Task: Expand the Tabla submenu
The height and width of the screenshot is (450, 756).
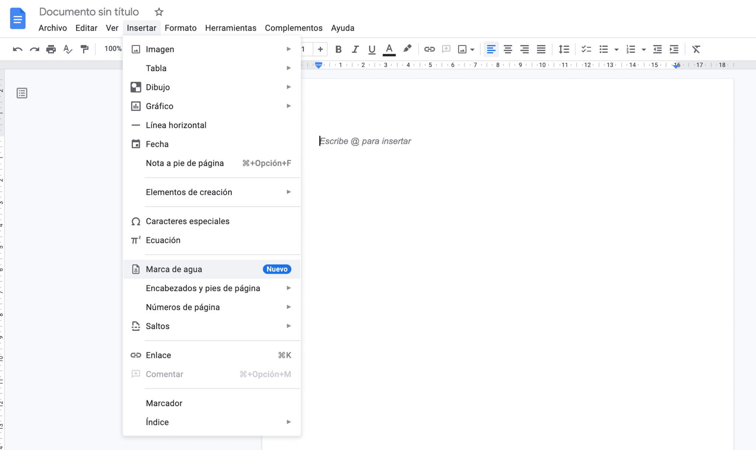Action: point(156,68)
